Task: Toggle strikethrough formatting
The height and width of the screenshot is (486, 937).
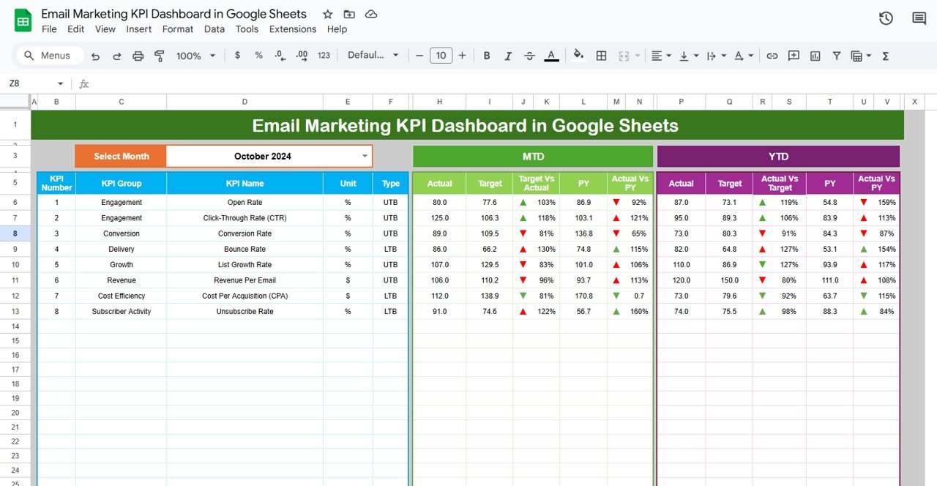Action: pos(529,55)
